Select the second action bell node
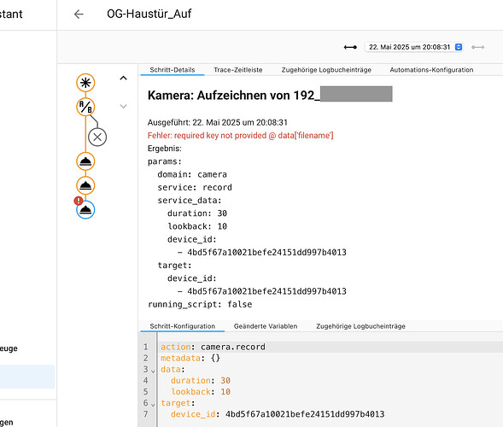The height and width of the screenshot is (427, 503). (85, 185)
